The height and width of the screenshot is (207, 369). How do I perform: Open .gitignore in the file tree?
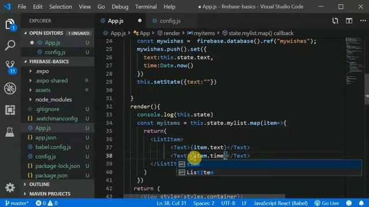coord(58,109)
